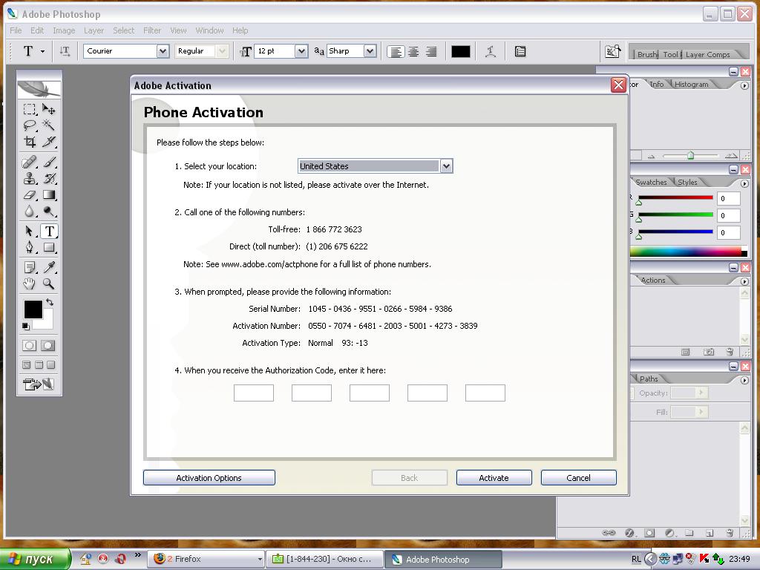Viewport: 760px width, 570px height.
Task: Open the Courier font family dropdown
Action: click(x=163, y=51)
